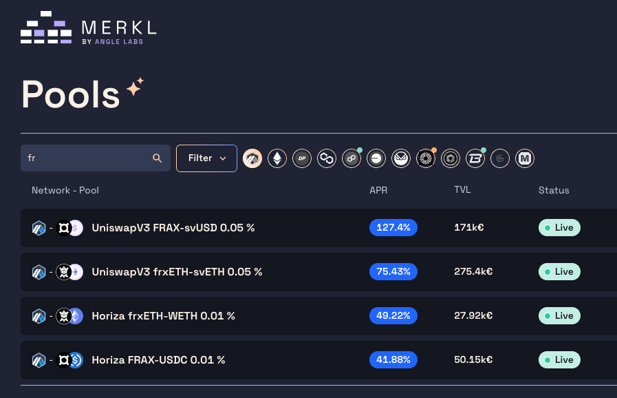617x398 pixels.
Task: Open the Horiza FRAX-USDC 0.01 % pool
Action: (158, 360)
